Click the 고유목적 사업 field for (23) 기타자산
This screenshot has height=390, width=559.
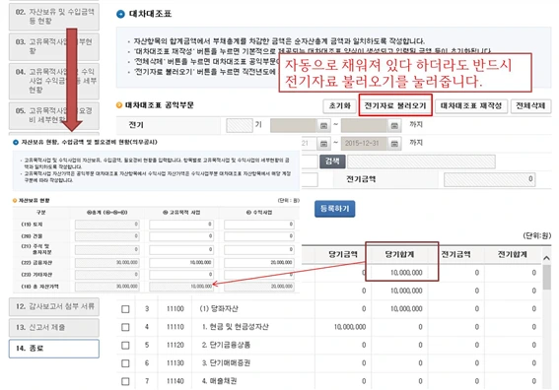click(181, 274)
